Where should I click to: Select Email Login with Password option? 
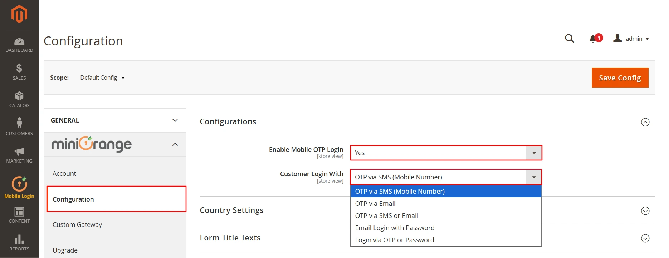coord(446,228)
